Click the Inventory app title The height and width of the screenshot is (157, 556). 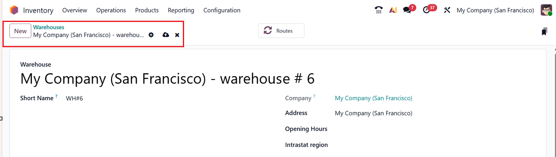click(38, 10)
